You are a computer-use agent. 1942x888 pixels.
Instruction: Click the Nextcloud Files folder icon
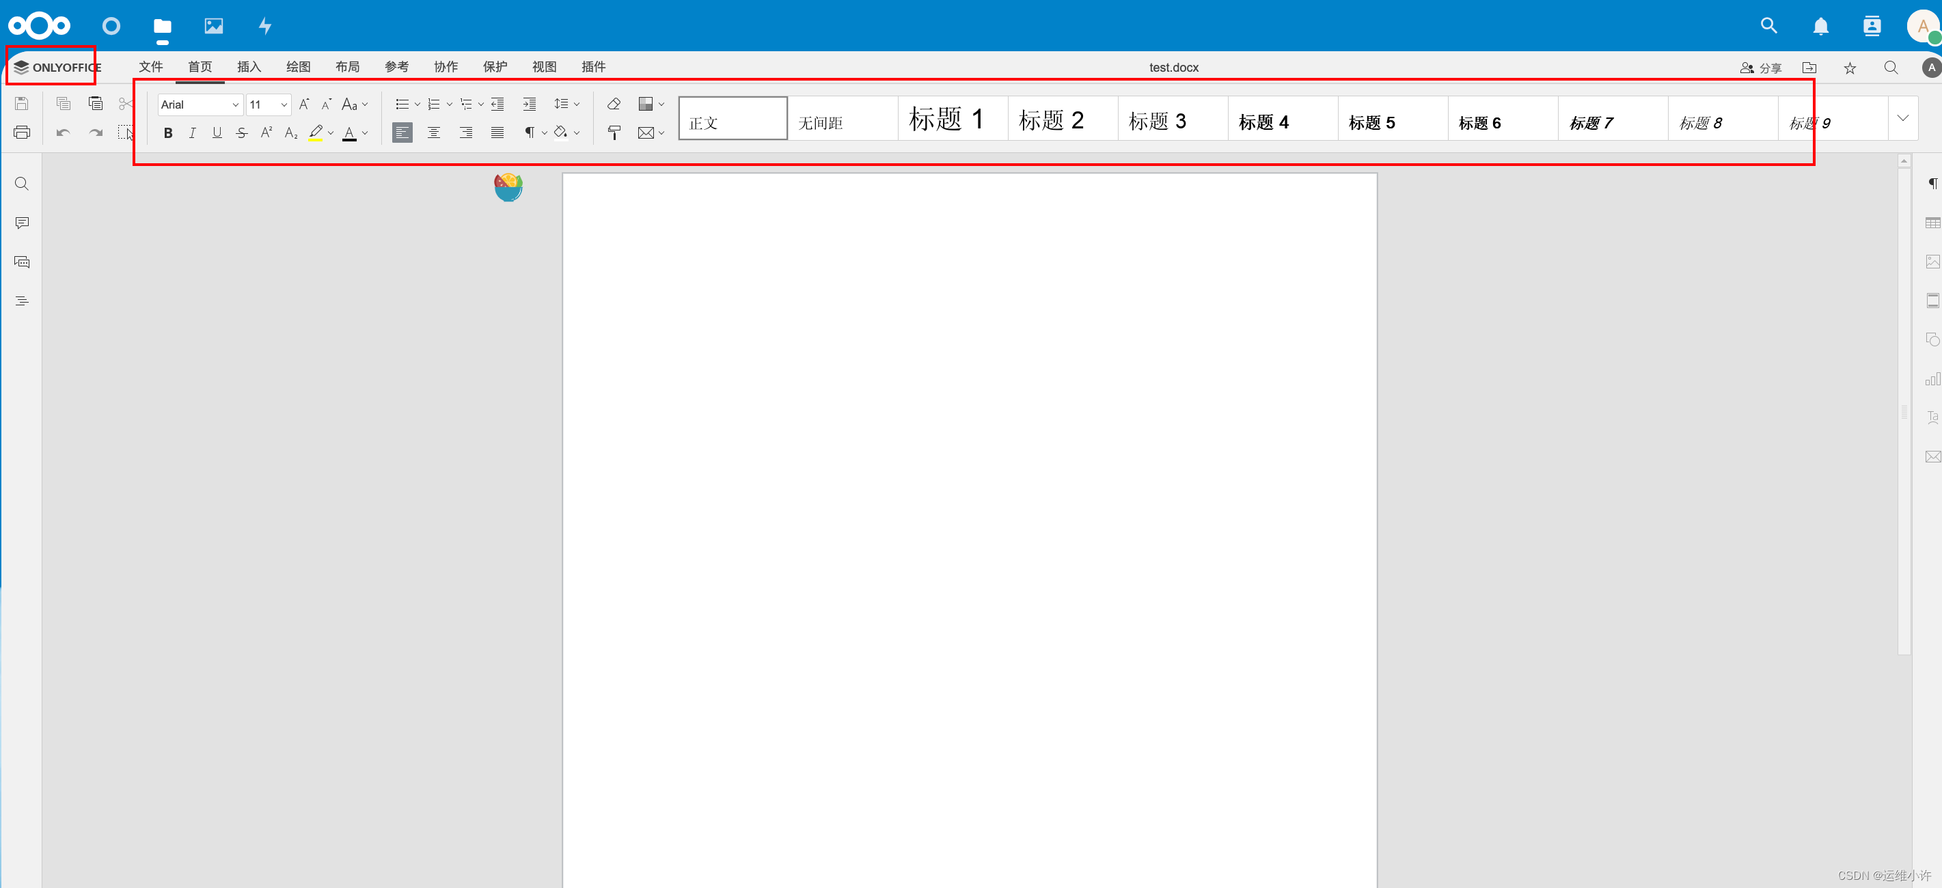(162, 27)
